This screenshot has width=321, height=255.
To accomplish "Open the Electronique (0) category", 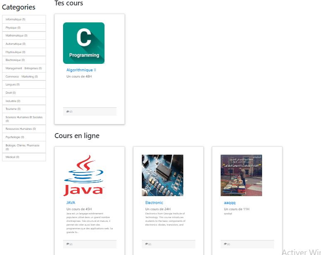I will [24, 60].
